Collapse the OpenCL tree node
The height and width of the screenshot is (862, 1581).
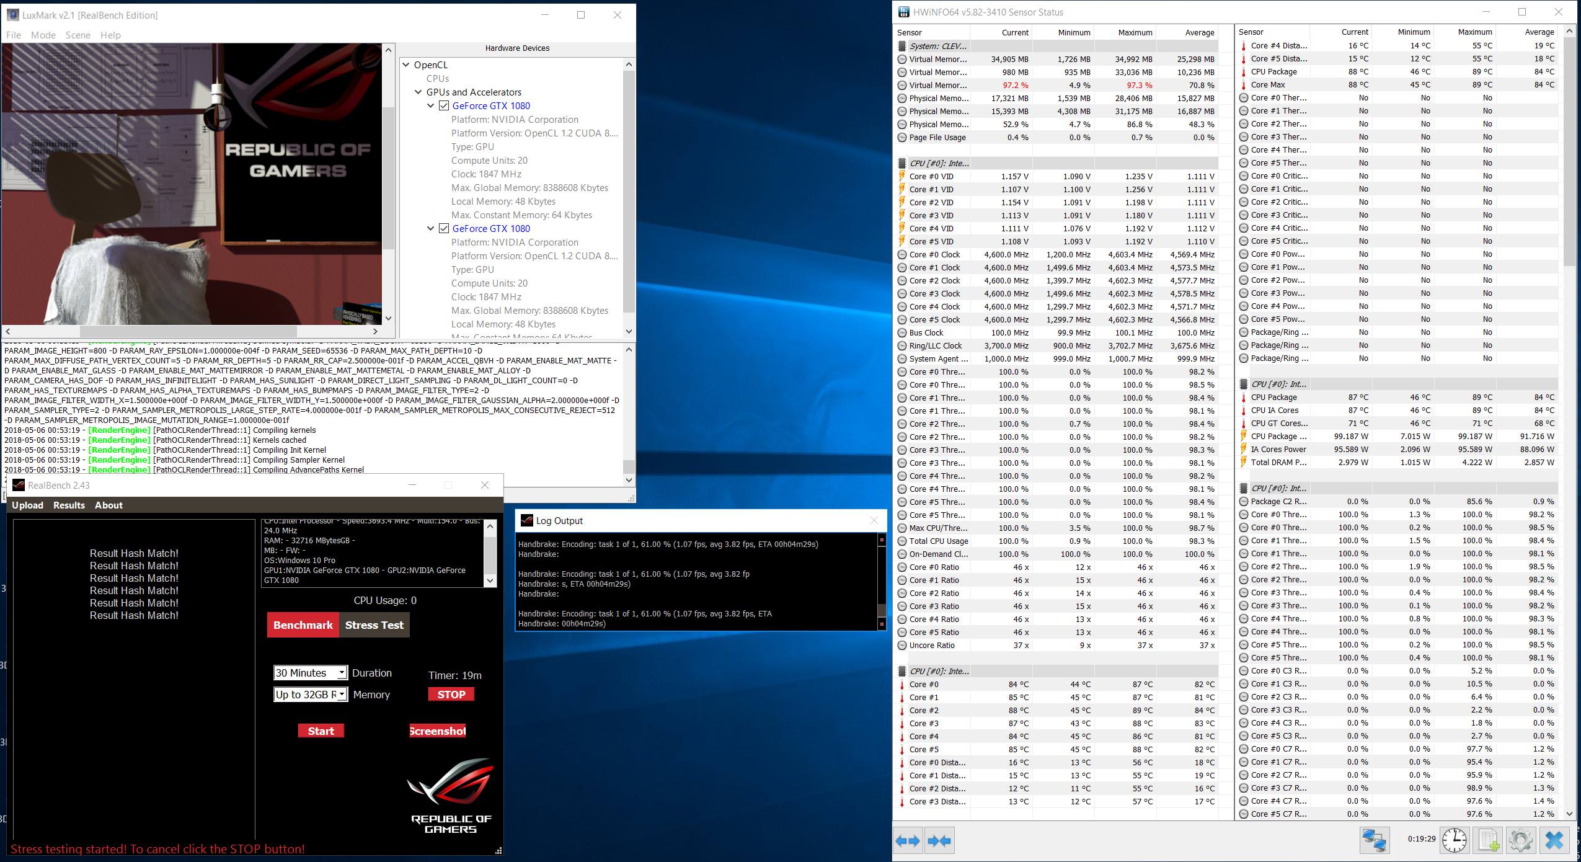pos(406,64)
